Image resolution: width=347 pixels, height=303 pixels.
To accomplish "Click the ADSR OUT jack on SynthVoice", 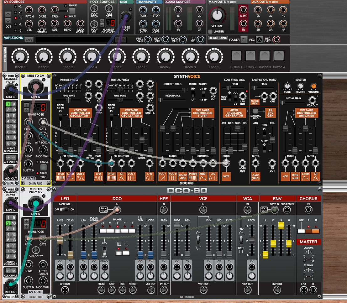I will pos(242,163).
